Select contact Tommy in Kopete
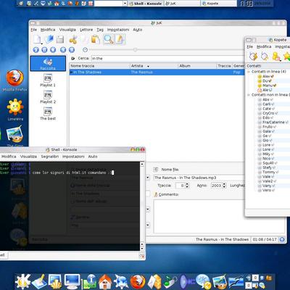Viewport: 290px width, 290px height. pyautogui.click(x=268, y=173)
